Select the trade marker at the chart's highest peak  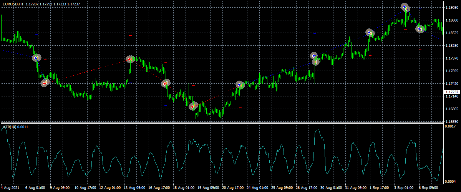[405, 7]
